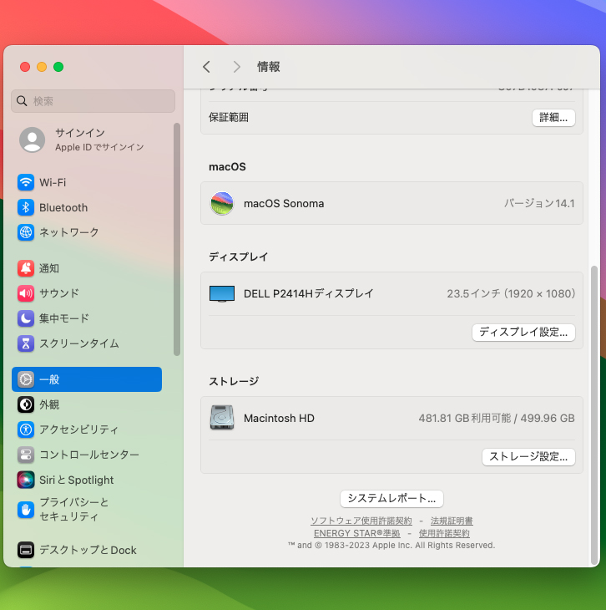Click the 詳細... warranty button

[553, 118]
